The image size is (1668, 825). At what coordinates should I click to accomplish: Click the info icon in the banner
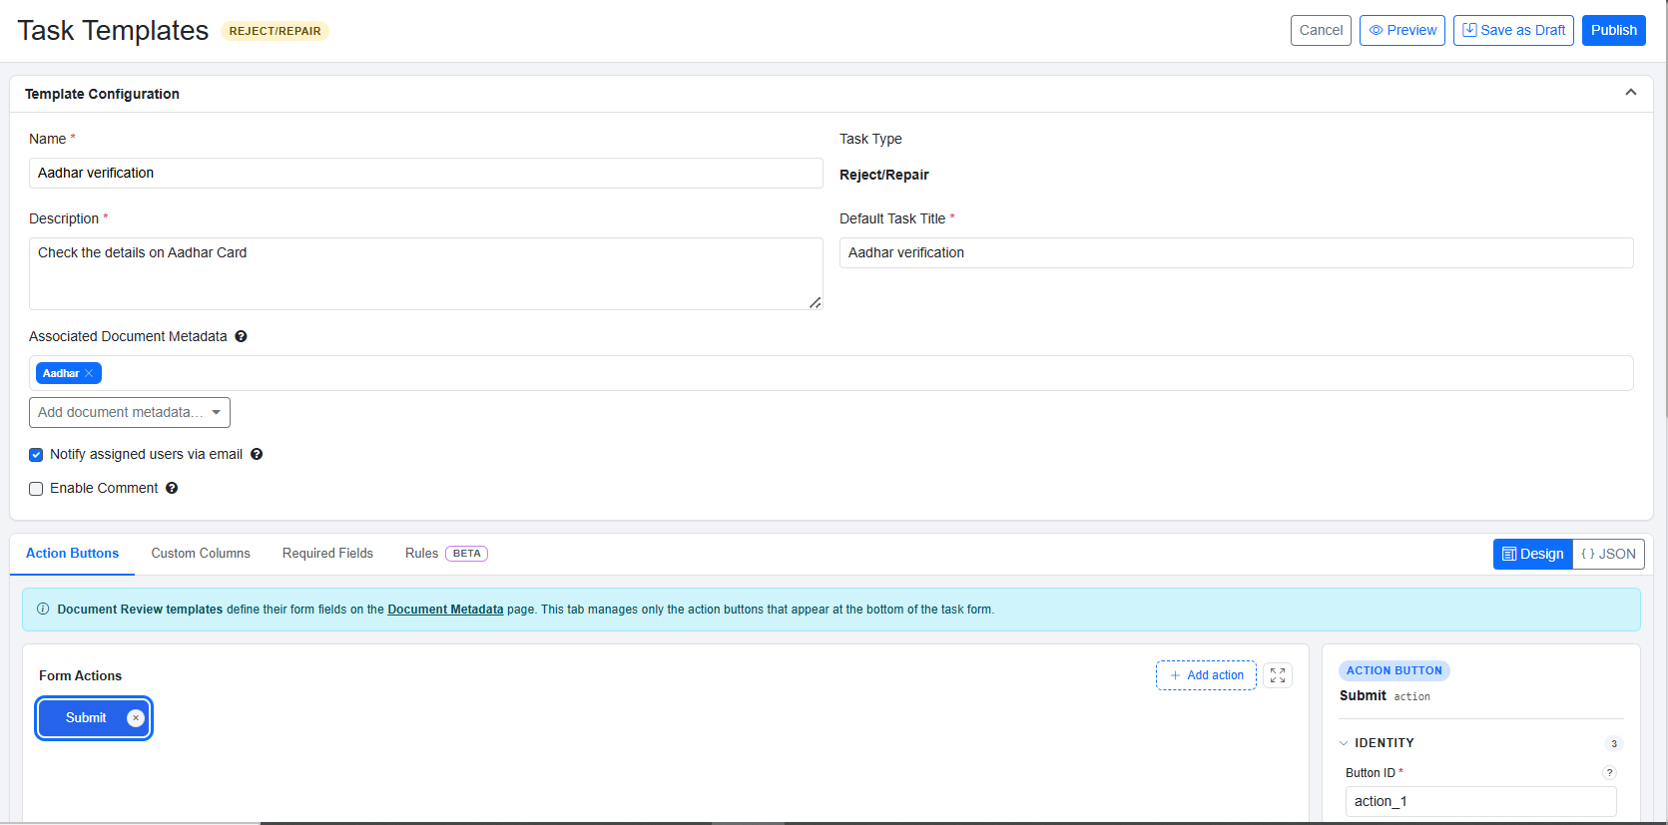pyautogui.click(x=43, y=609)
